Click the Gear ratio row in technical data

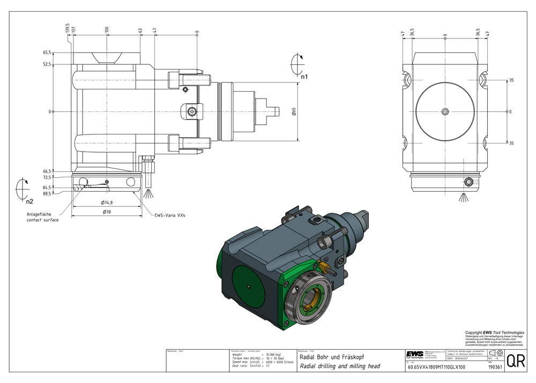[251, 365]
